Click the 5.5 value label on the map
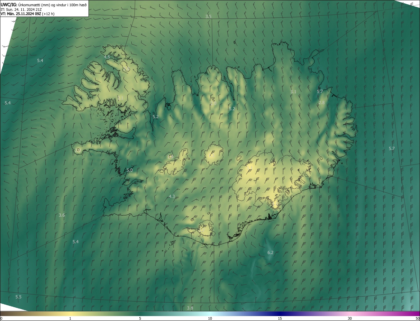The image size is (420, 321). coord(18,297)
